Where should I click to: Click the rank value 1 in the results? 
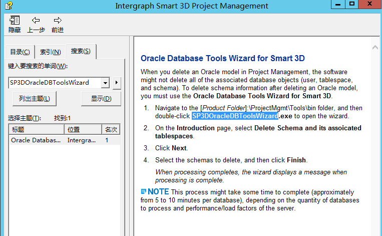(x=107, y=140)
